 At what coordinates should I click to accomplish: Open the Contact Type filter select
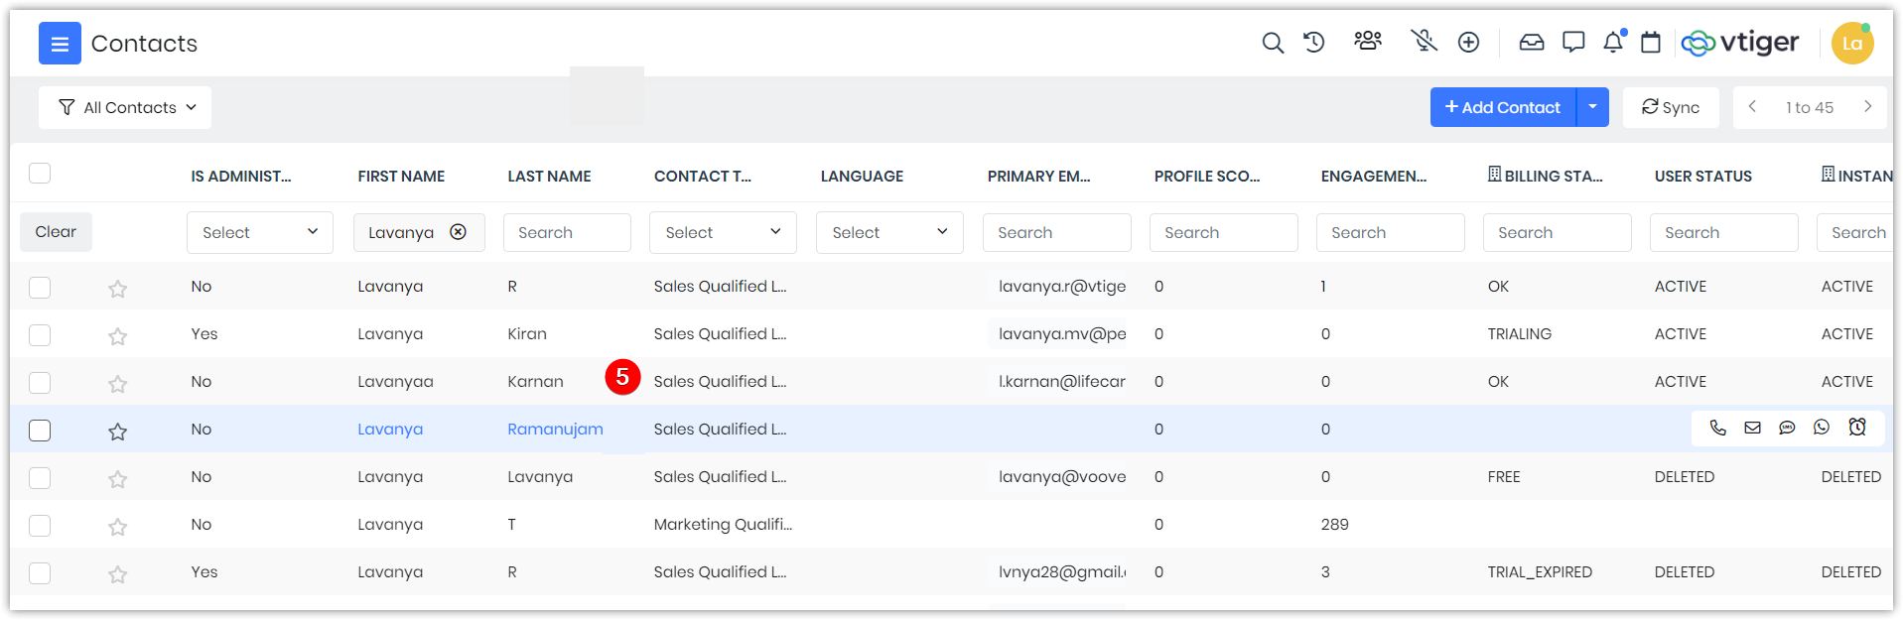[723, 232]
